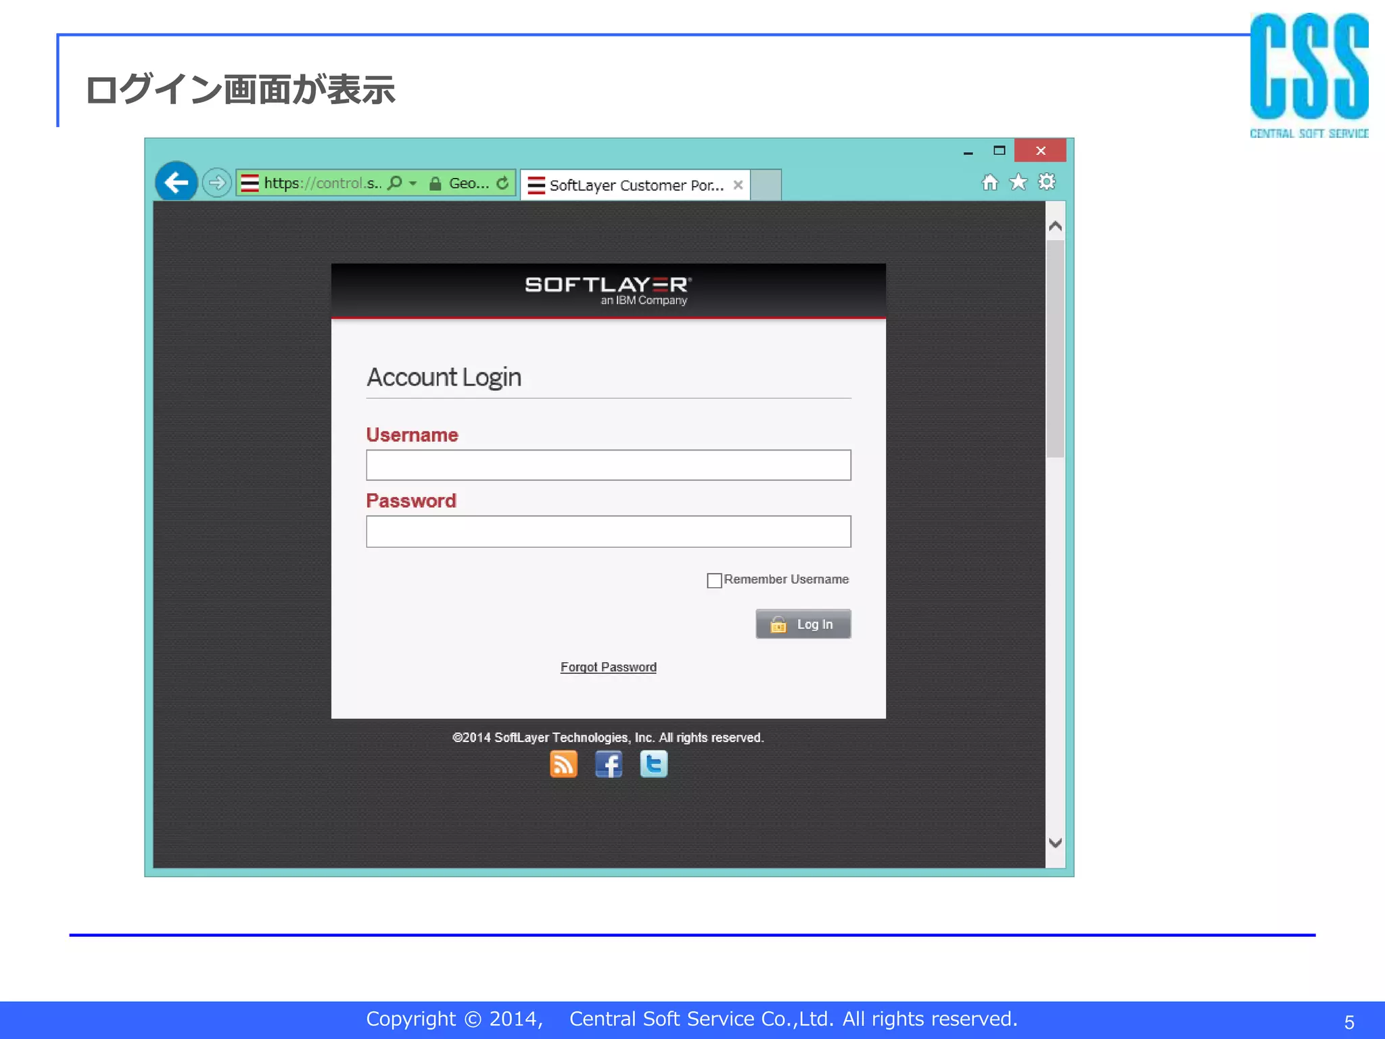Click the Log In button
This screenshot has width=1385, height=1039.
[803, 624]
